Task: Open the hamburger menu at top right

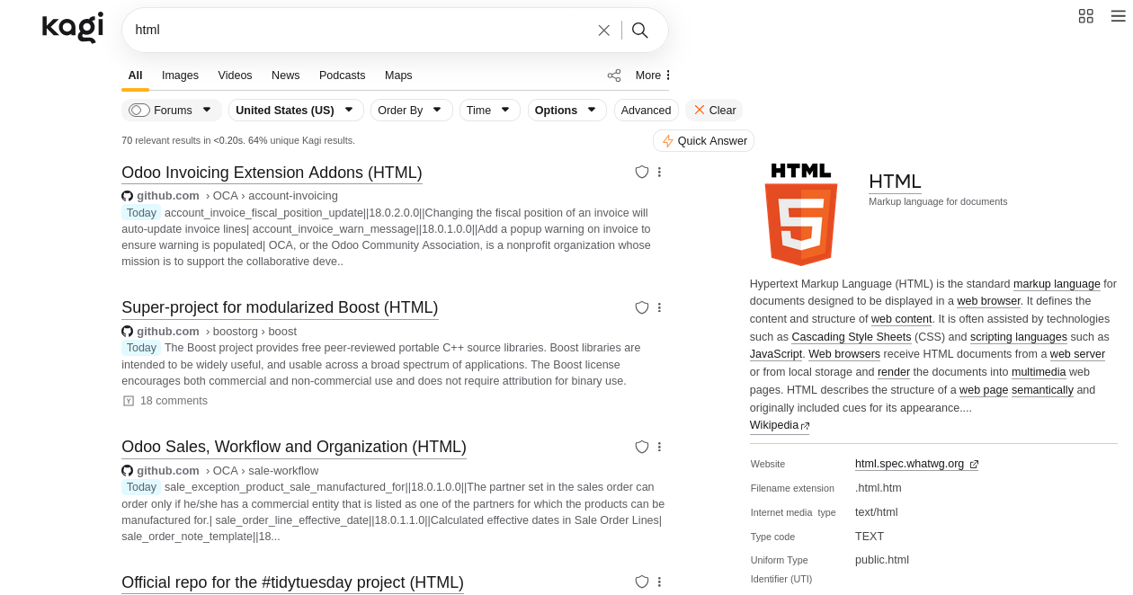Action: [x=1118, y=16]
